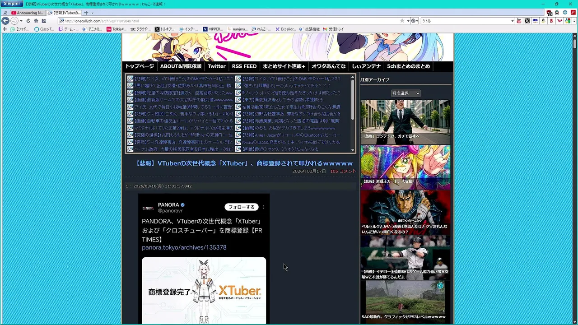This screenshot has width=578, height=325.
Task: Click the red pen extension icon
Action: 573,13
